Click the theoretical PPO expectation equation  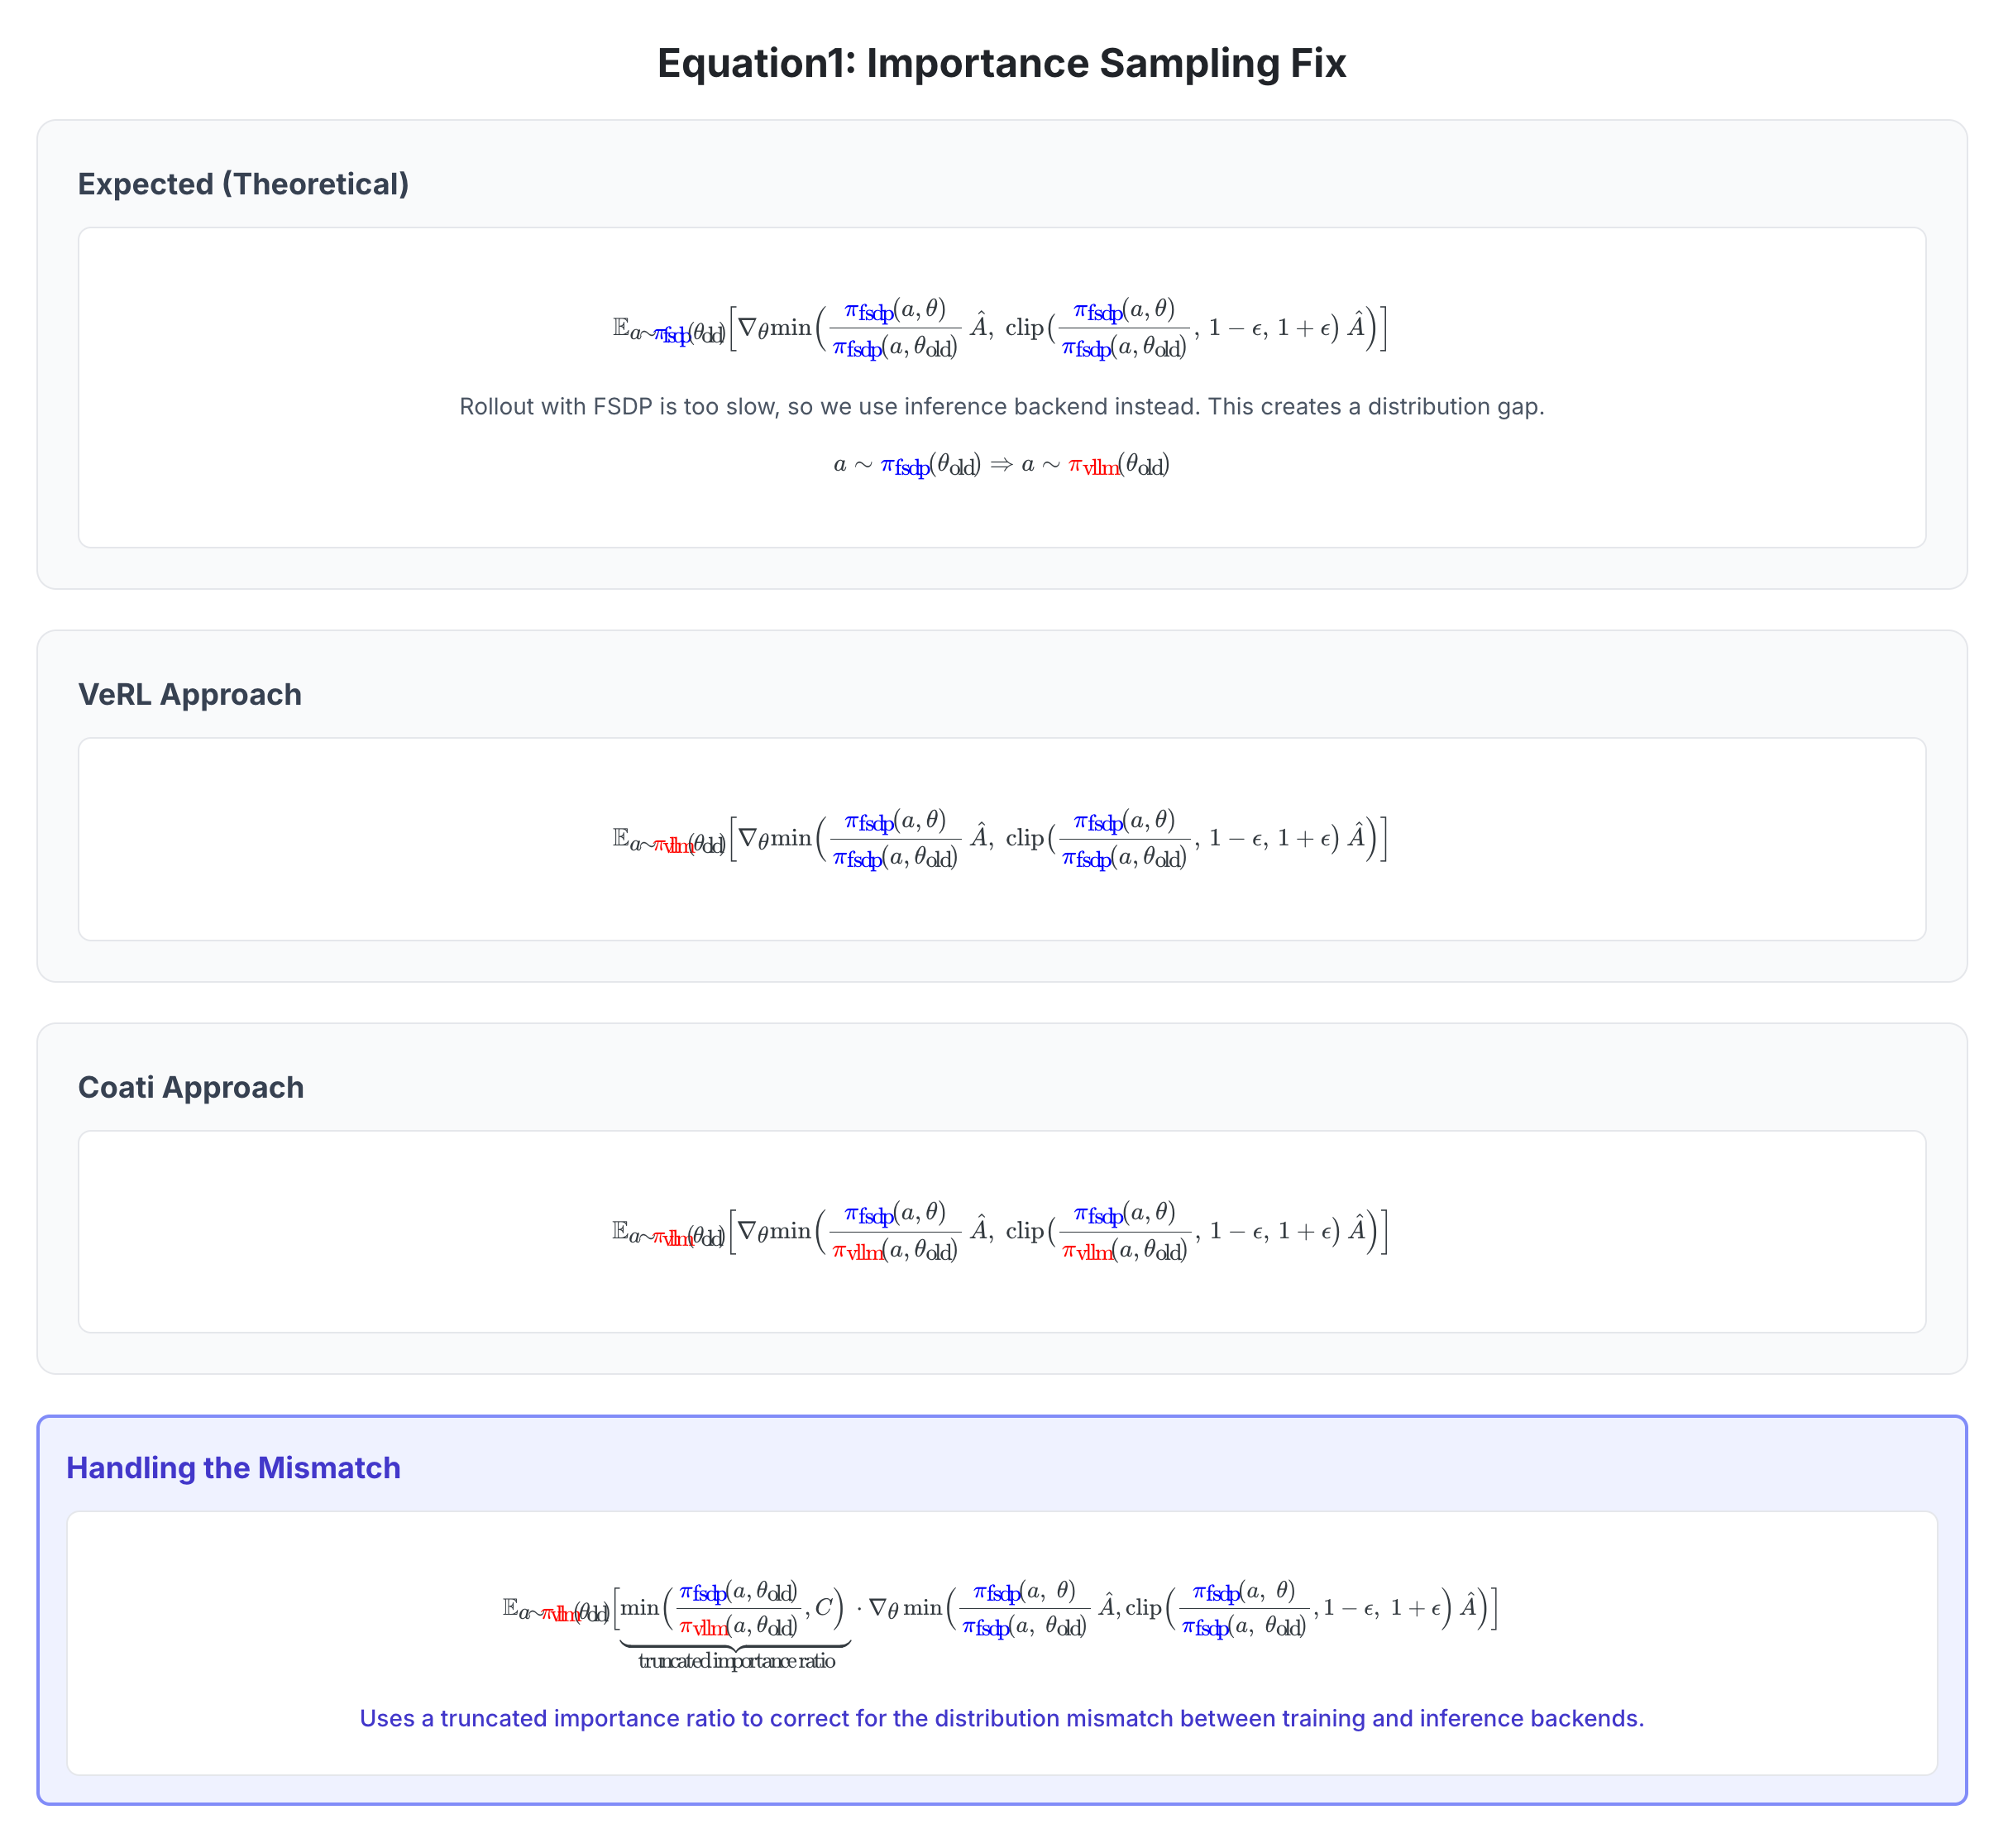[x=1002, y=328]
